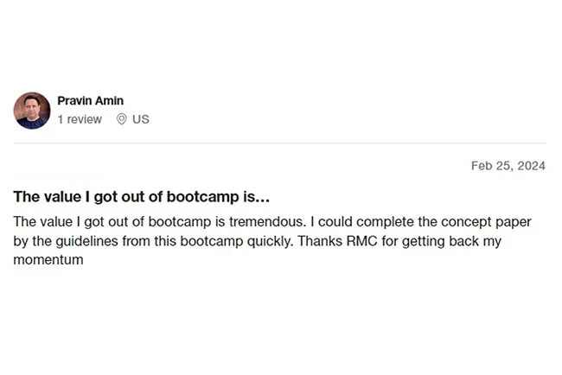
Task: Click the surname 'Amin' in reviewer name
Action: [110, 101]
